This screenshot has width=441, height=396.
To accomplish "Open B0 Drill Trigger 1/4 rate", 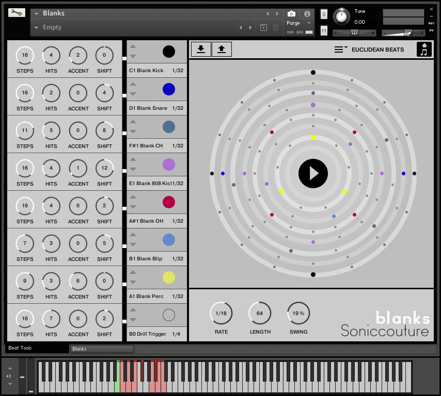I will point(176,334).
